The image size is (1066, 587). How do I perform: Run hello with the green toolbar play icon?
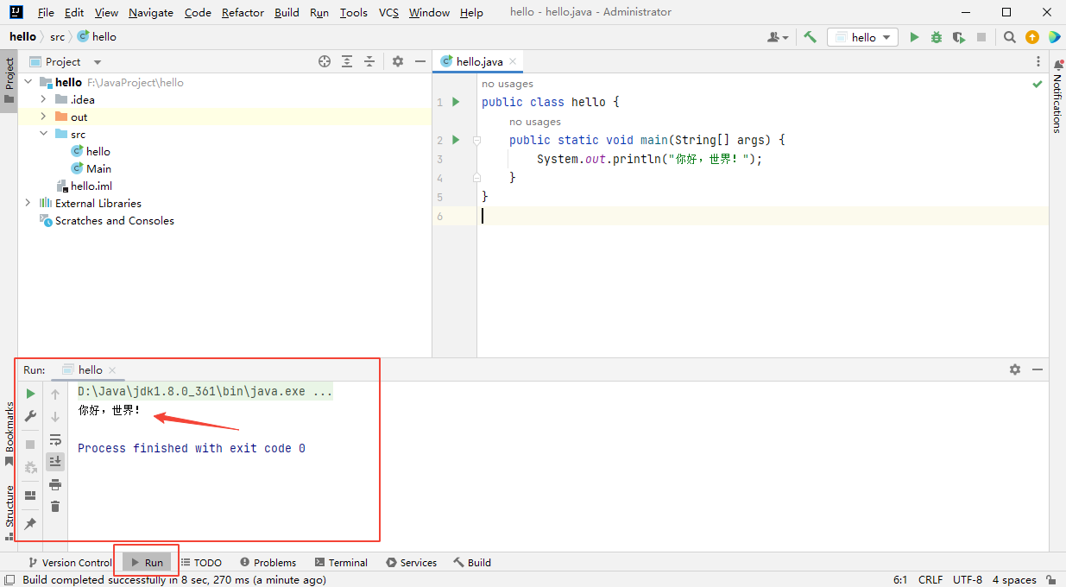914,37
